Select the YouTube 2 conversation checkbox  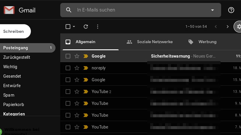pos(68,92)
